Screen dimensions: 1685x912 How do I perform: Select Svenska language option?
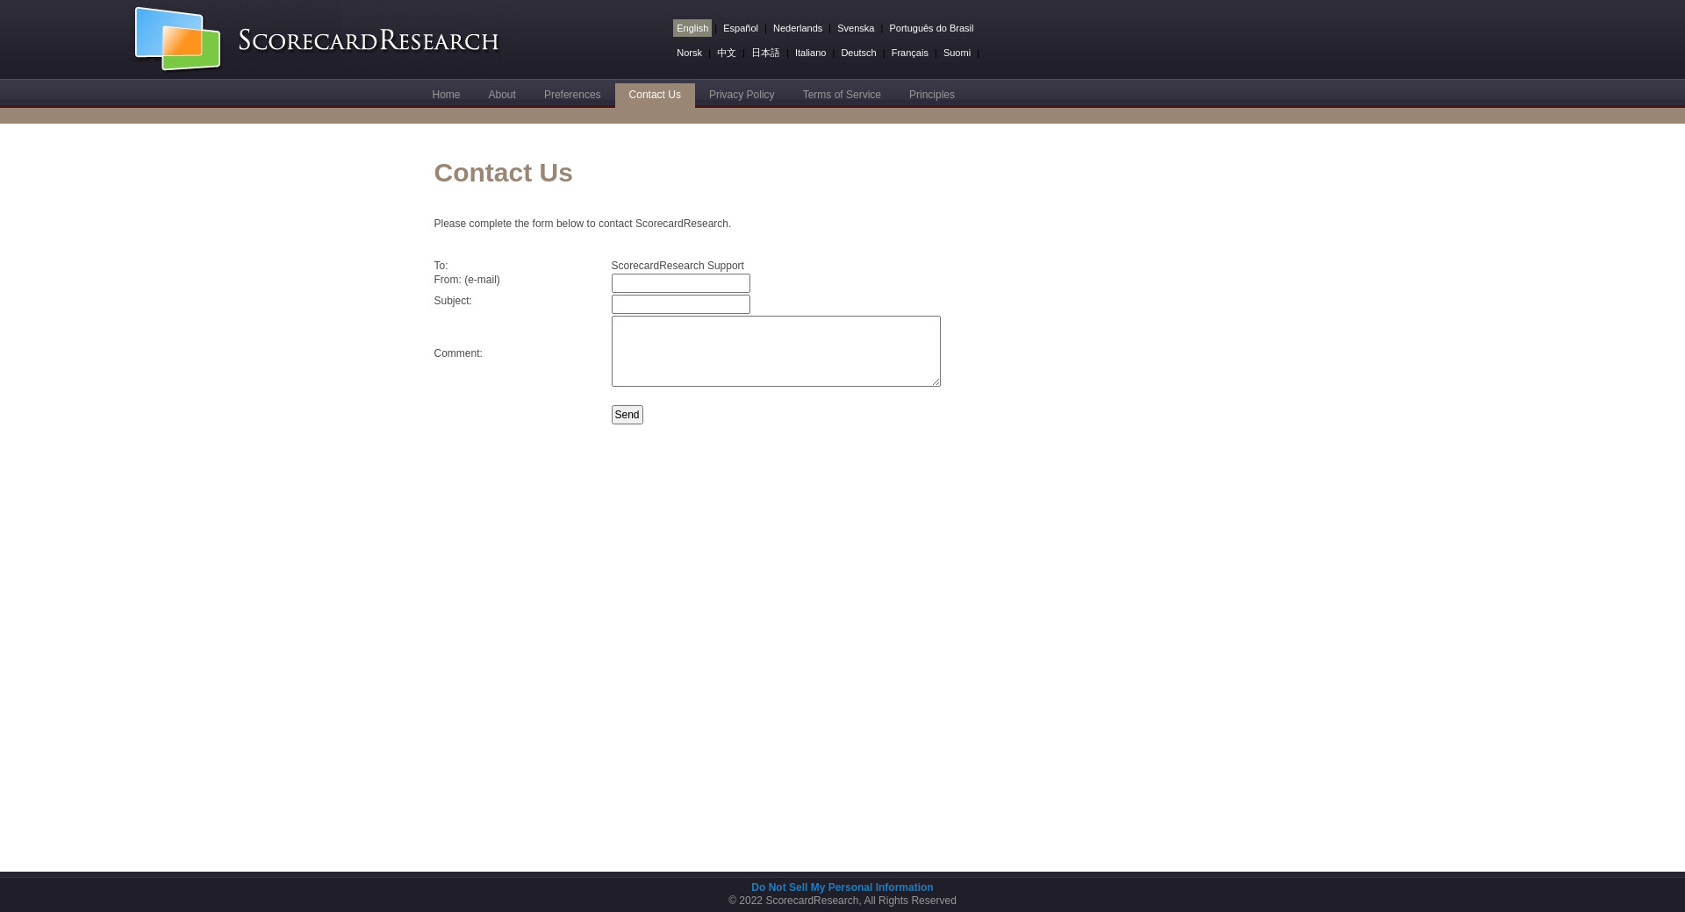click(855, 28)
